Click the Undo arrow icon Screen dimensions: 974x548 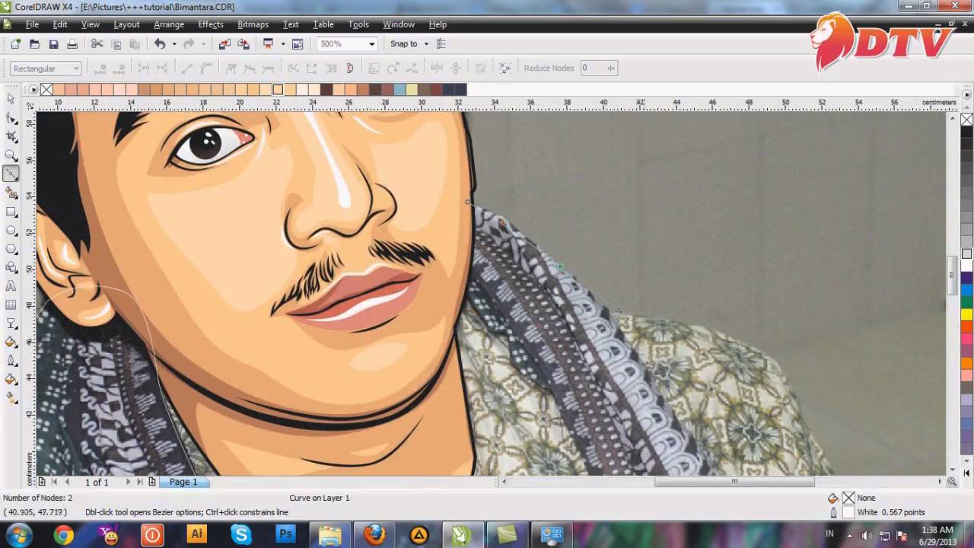(x=160, y=44)
